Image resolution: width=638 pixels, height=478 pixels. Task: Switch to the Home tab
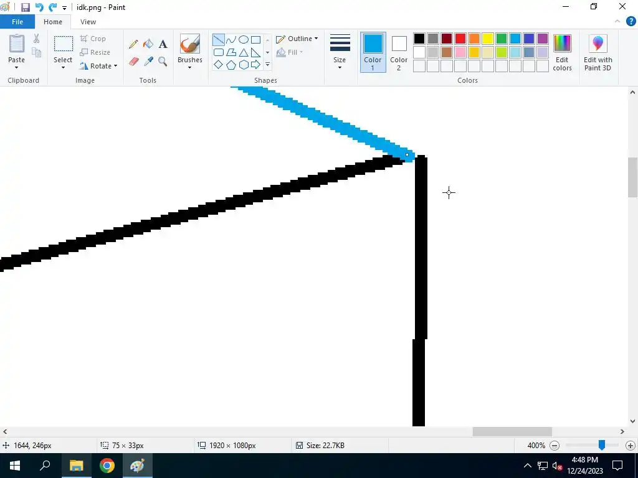[53, 22]
